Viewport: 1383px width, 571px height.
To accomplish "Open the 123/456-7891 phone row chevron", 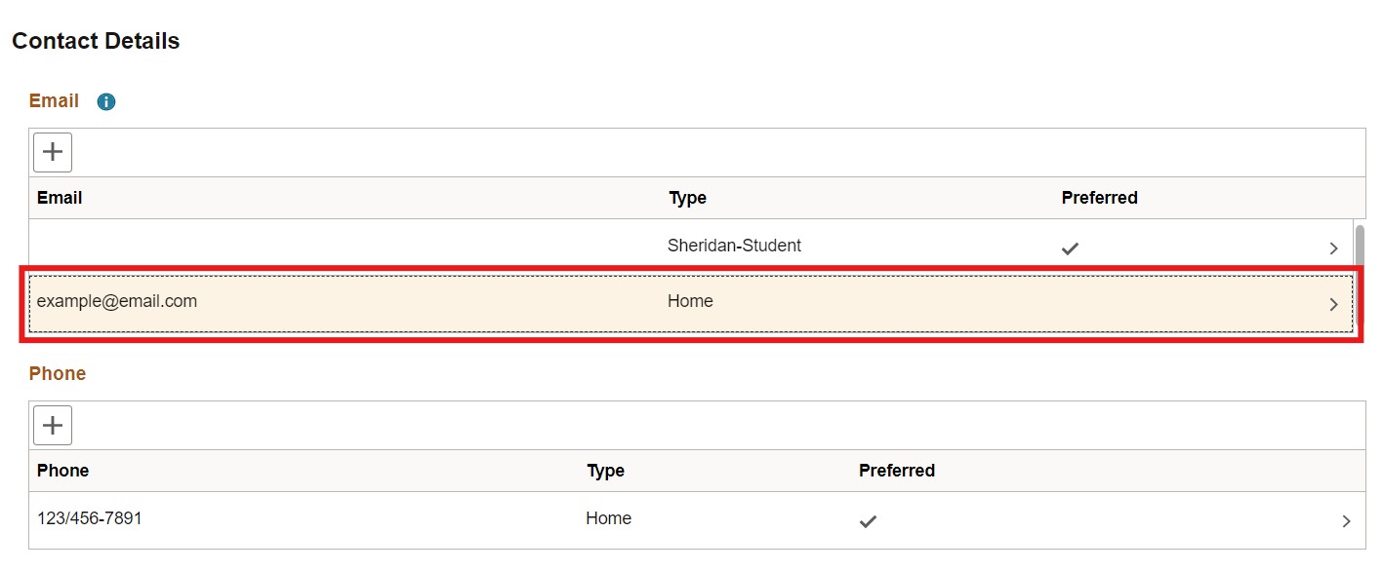I will click(x=1346, y=521).
